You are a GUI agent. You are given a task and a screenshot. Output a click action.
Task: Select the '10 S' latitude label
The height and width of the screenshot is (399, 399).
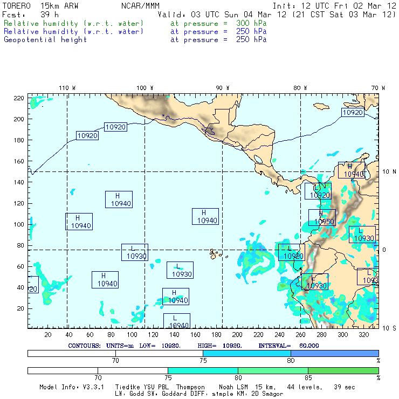coord(389,328)
